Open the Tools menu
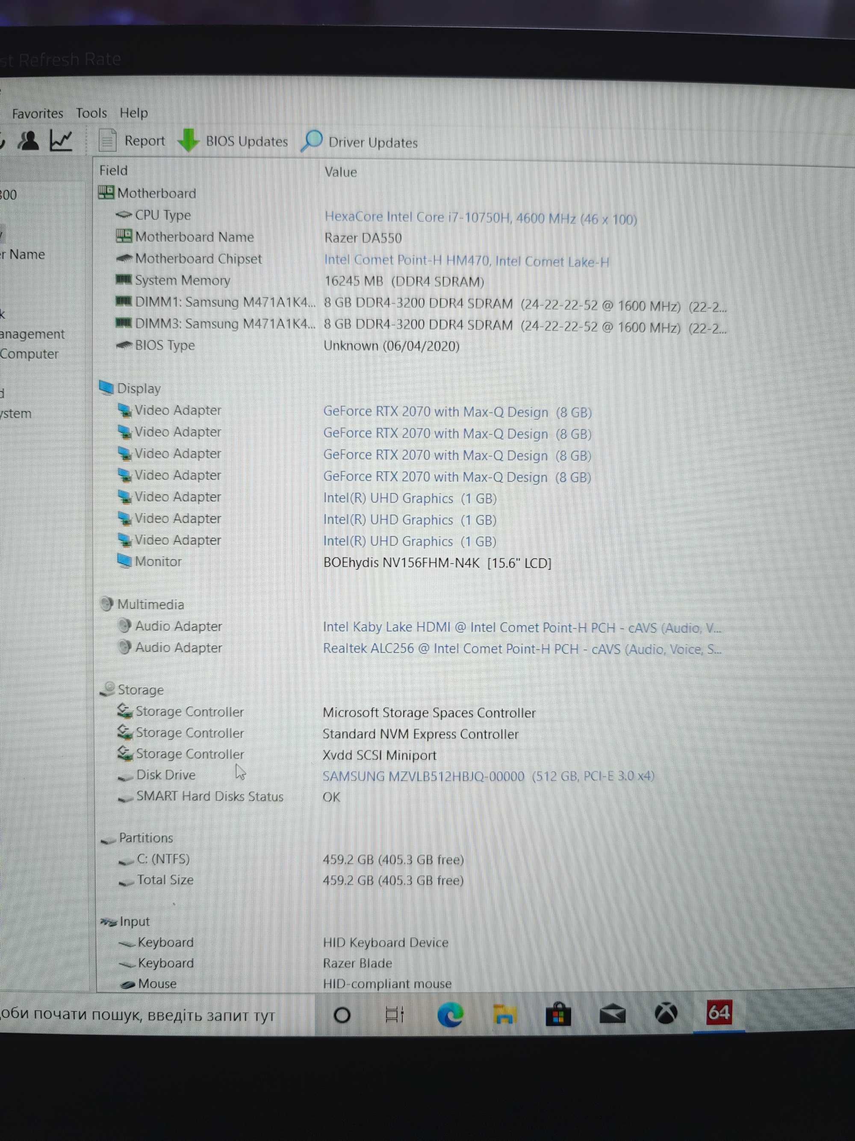Viewport: 855px width, 1141px height. click(91, 113)
